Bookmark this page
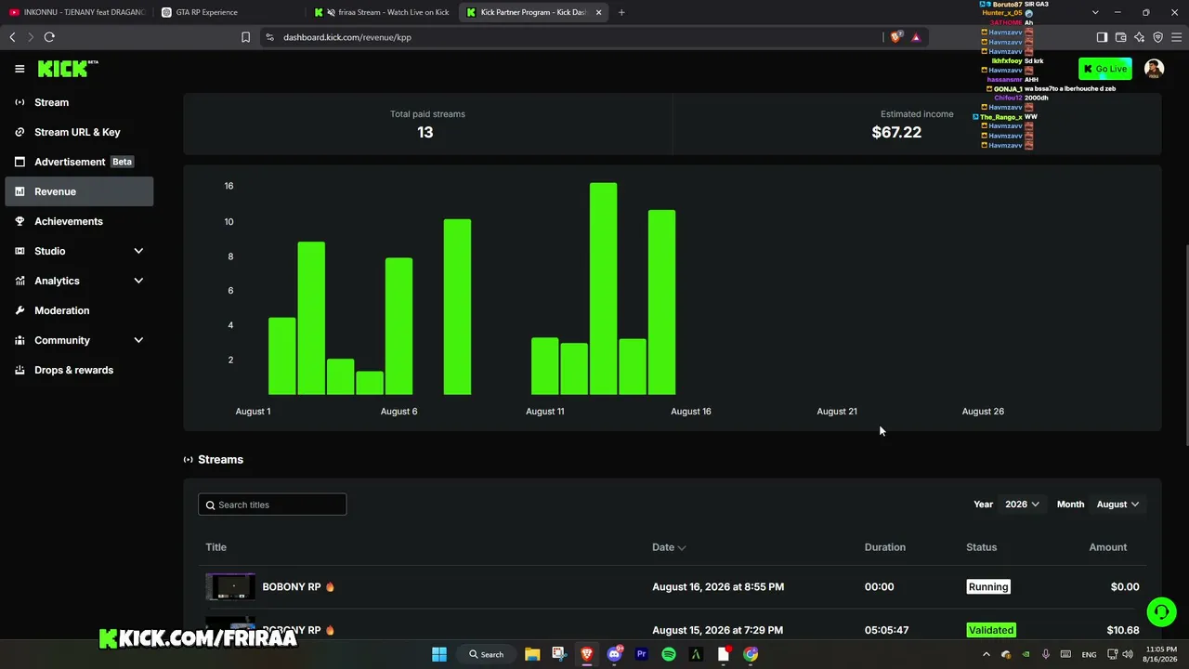 coord(245,37)
